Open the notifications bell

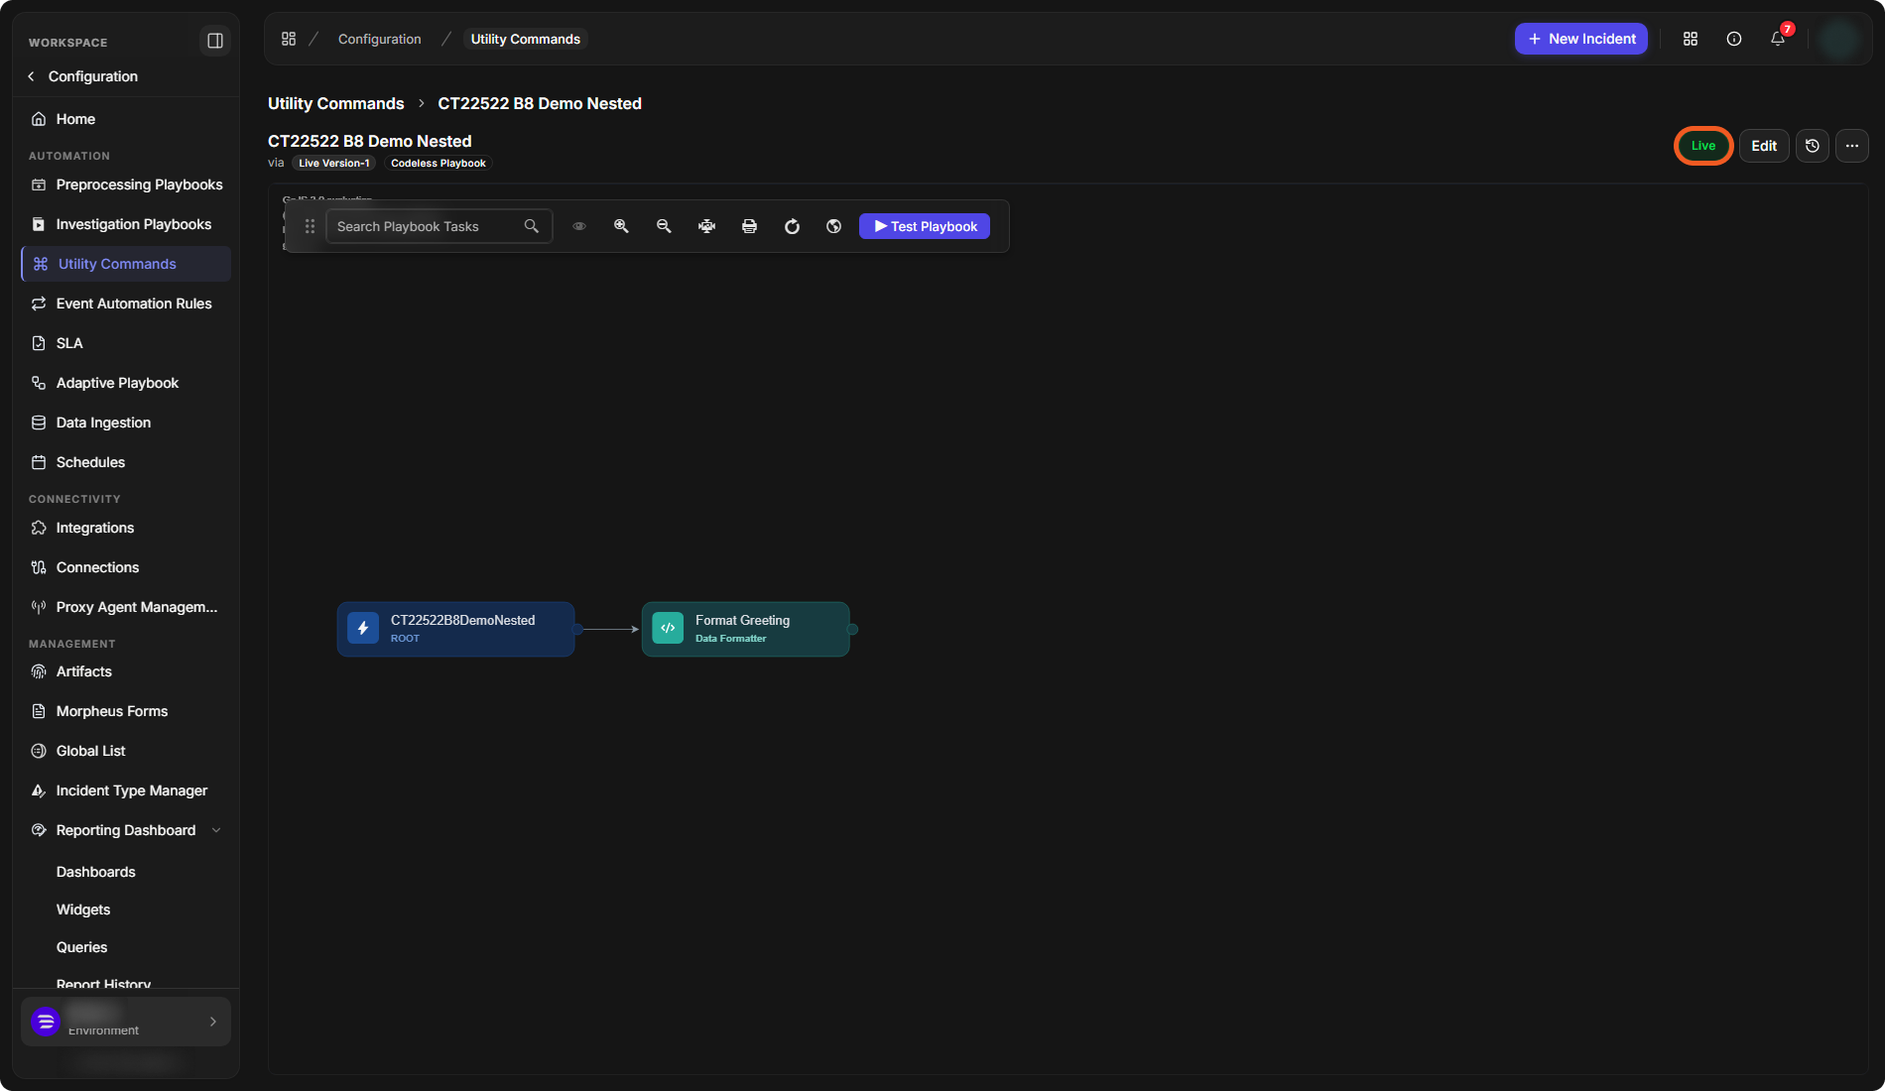pos(1778,39)
